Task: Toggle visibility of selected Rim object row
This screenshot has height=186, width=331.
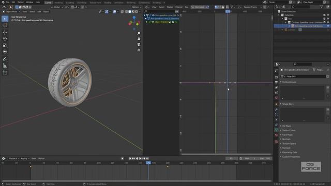Action: coord(328,26)
